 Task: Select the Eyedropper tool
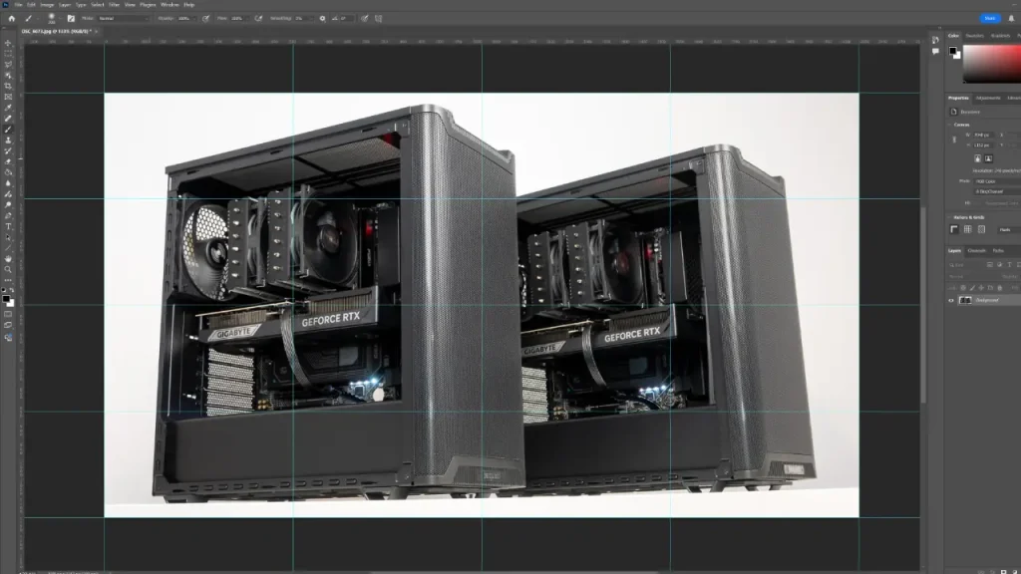click(x=8, y=108)
